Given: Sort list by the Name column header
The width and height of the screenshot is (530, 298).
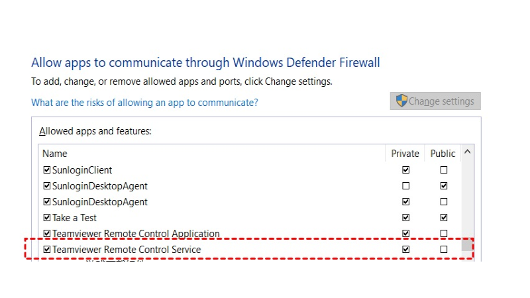Looking at the screenshot, I should pos(55,154).
